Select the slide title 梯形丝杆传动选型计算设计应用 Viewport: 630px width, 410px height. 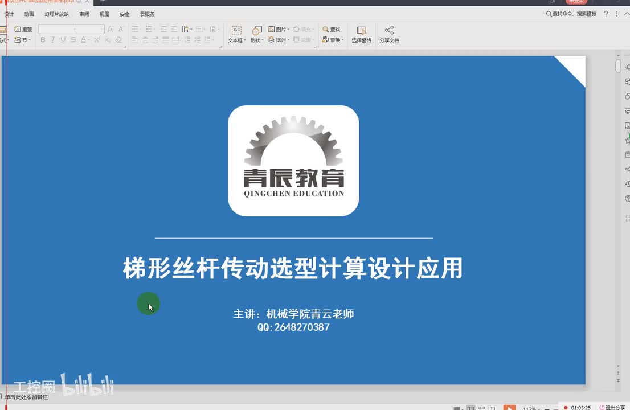pos(293,268)
